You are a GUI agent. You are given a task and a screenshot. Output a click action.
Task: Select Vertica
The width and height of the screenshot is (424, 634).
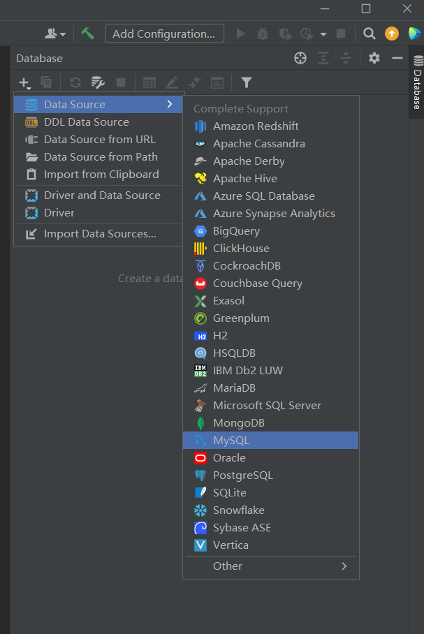(x=270, y=545)
